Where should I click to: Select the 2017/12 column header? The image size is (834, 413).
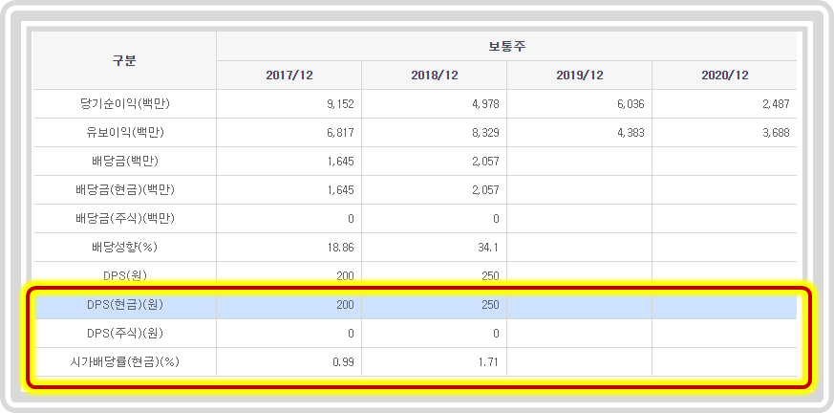coord(289,75)
